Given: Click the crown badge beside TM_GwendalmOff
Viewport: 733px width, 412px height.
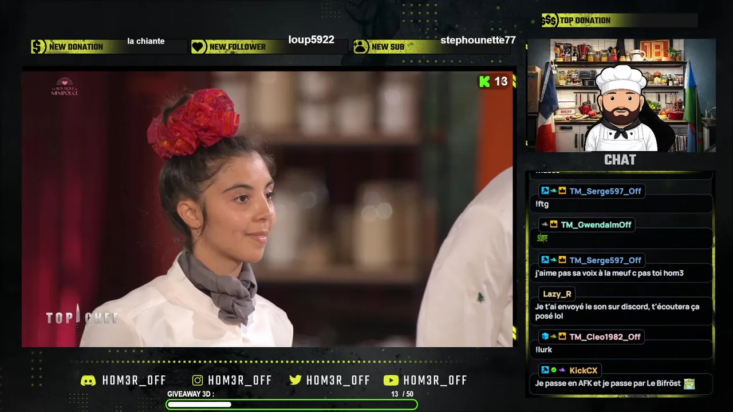Looking at the screenshot, I should tap(554, 225).
